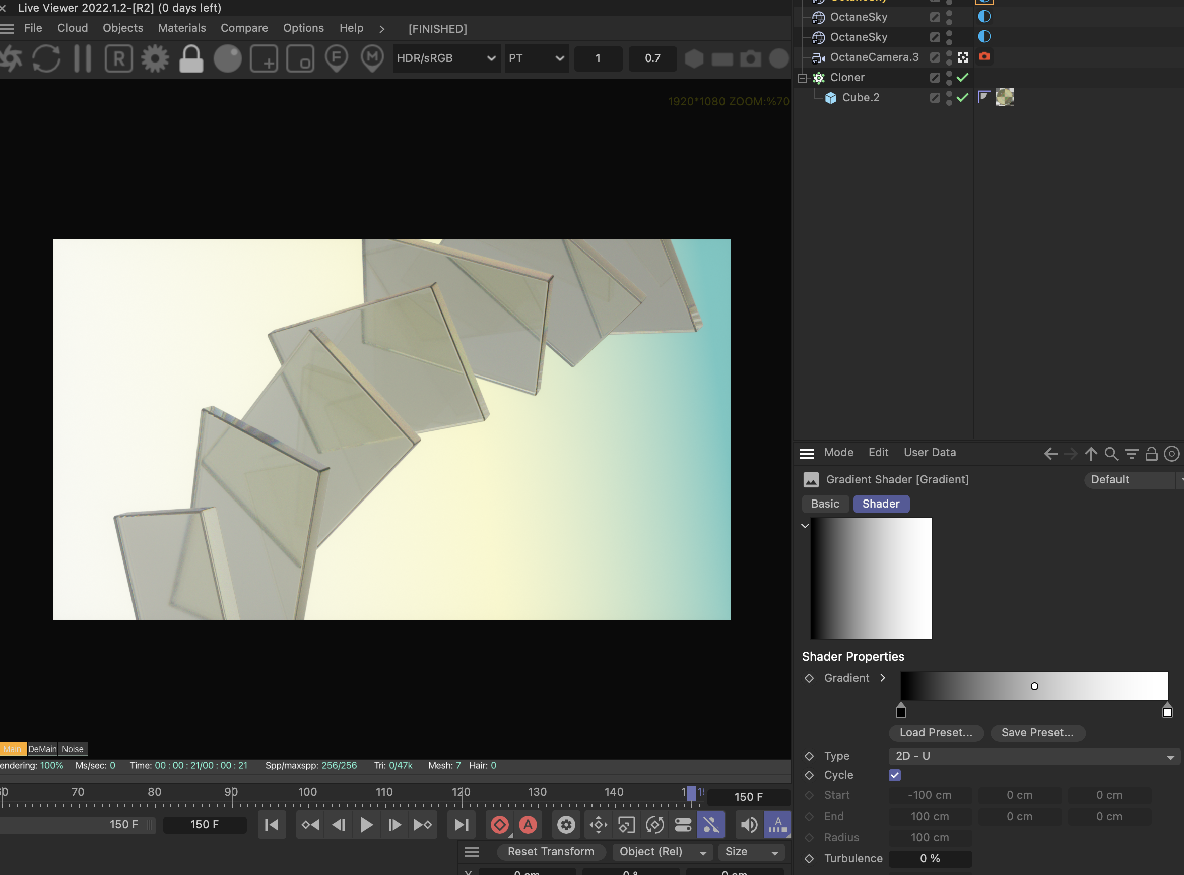
Task: Open the Materials menu in Live Viewer
Action: pyautogui.click(x=181, y=28)
